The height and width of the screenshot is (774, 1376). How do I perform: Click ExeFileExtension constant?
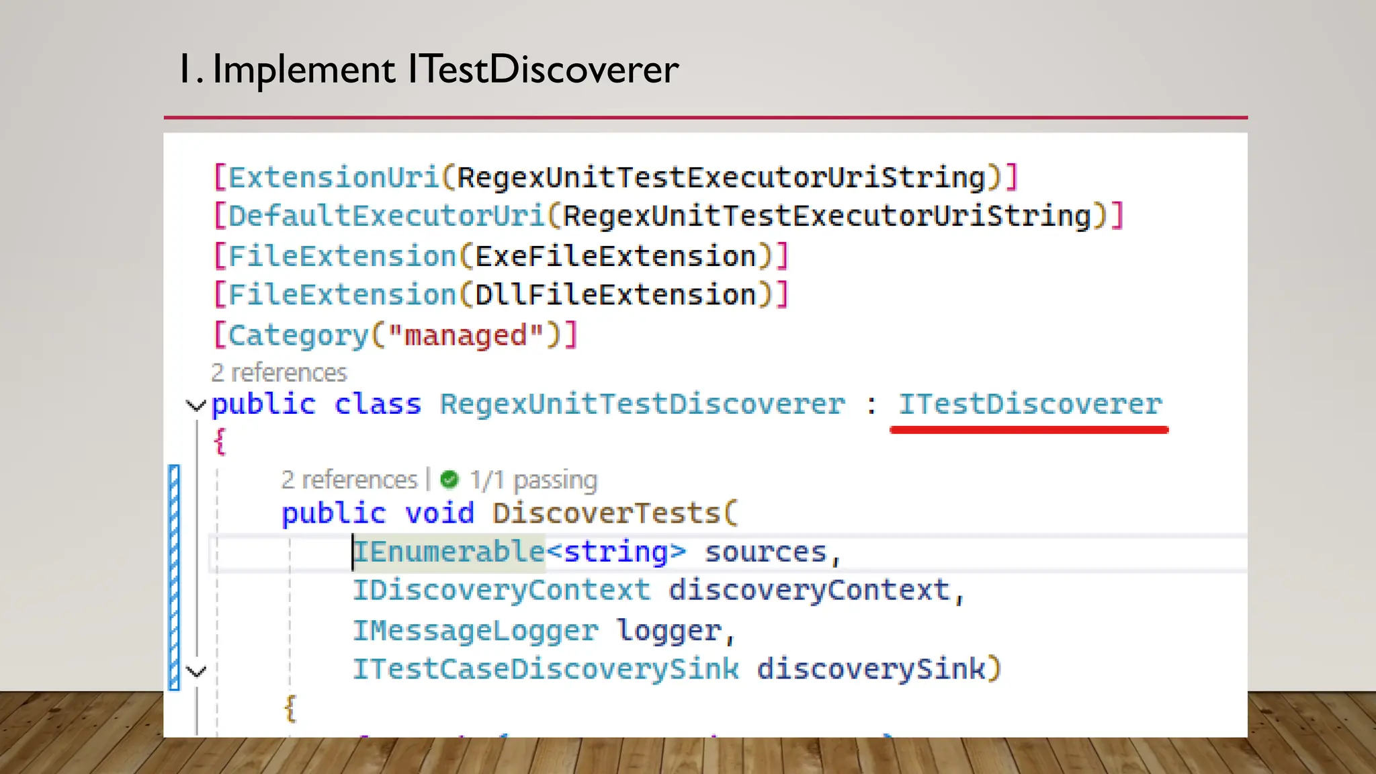tap(615, 256)
